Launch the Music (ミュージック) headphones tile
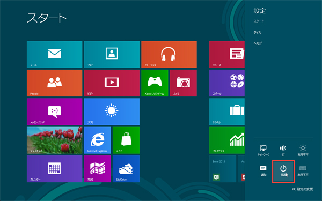Screen dimensions: 322x201 (169, 54)
